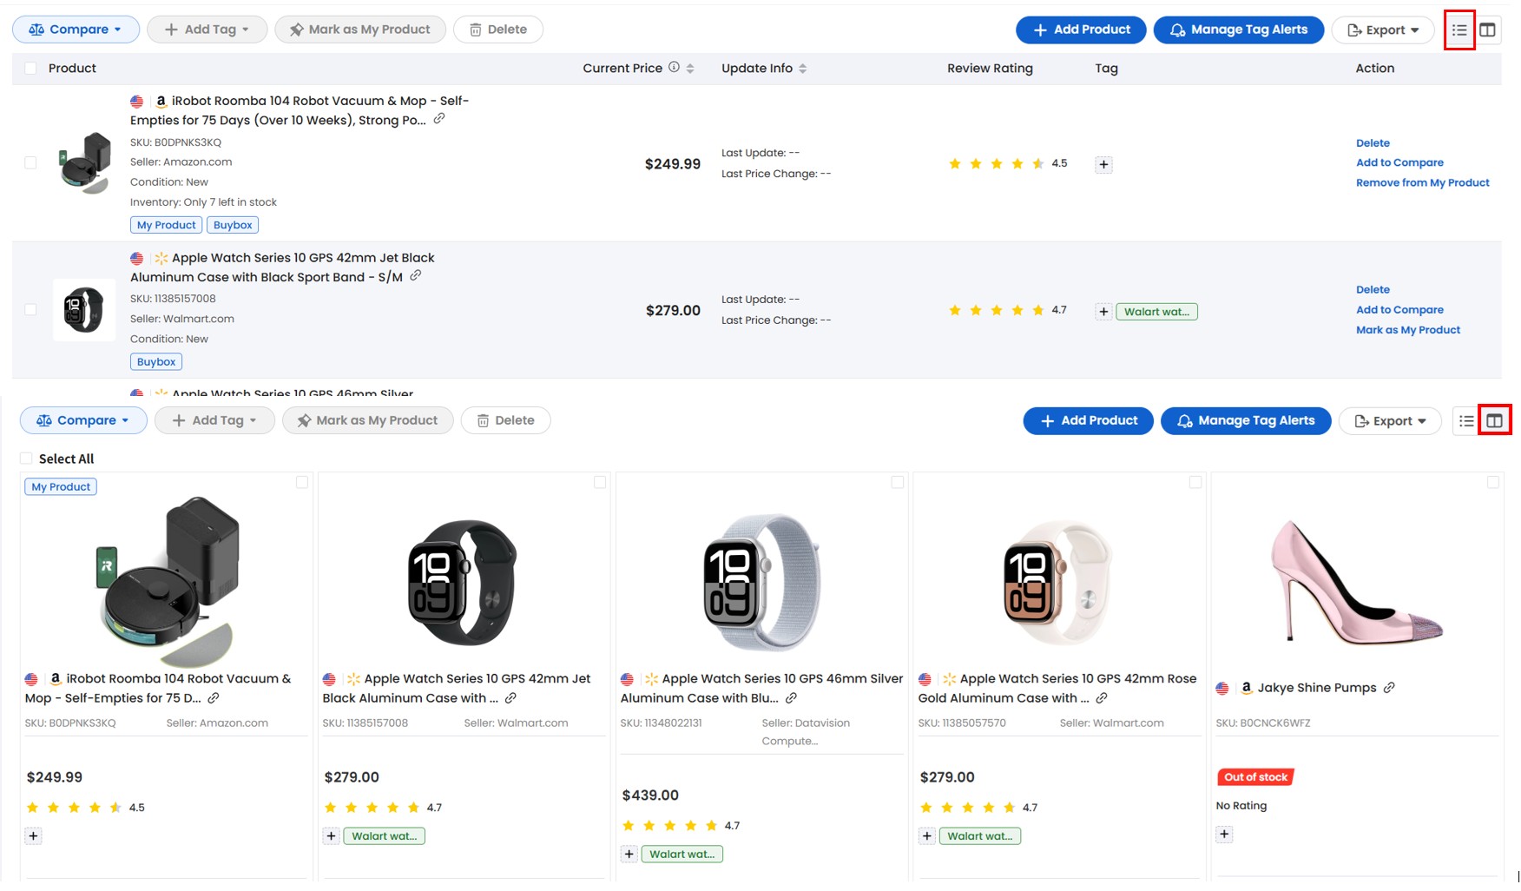Viewport: 1521px width, 891px height.
Task: Click Add to Compare in iRobot Roomba row
Action: coord(1399,163)
